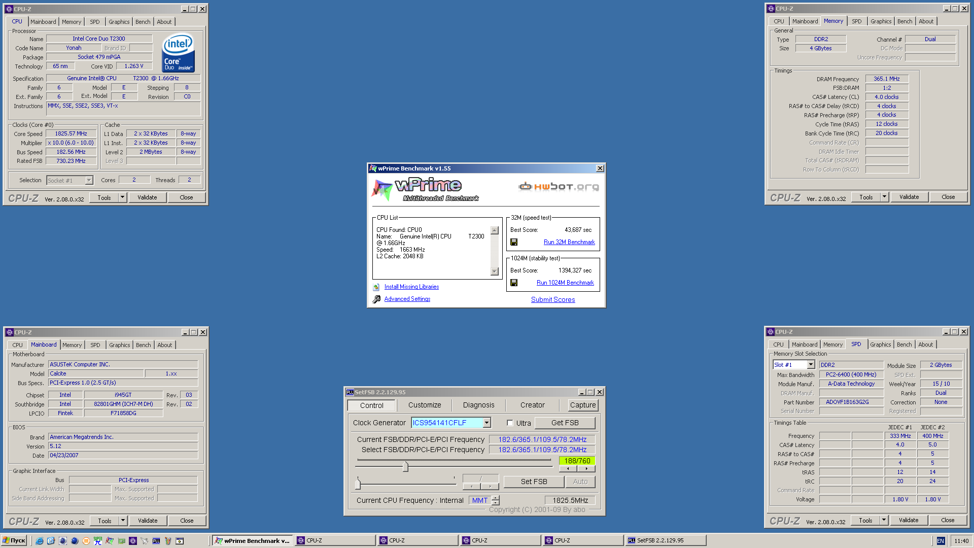Open Tools dropdown arrow in Mainboard window
The height and width of the screenshot is (548, 974).
(123, 521)
